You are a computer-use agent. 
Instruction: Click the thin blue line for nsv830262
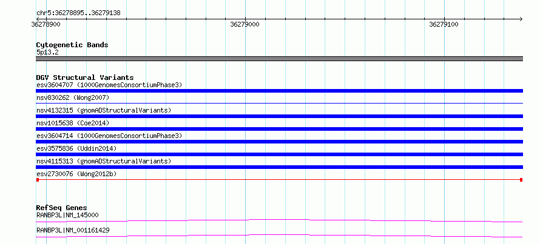coord(279,103)
